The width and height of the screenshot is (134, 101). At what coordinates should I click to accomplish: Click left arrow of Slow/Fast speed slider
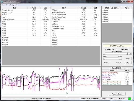point(104,59)
